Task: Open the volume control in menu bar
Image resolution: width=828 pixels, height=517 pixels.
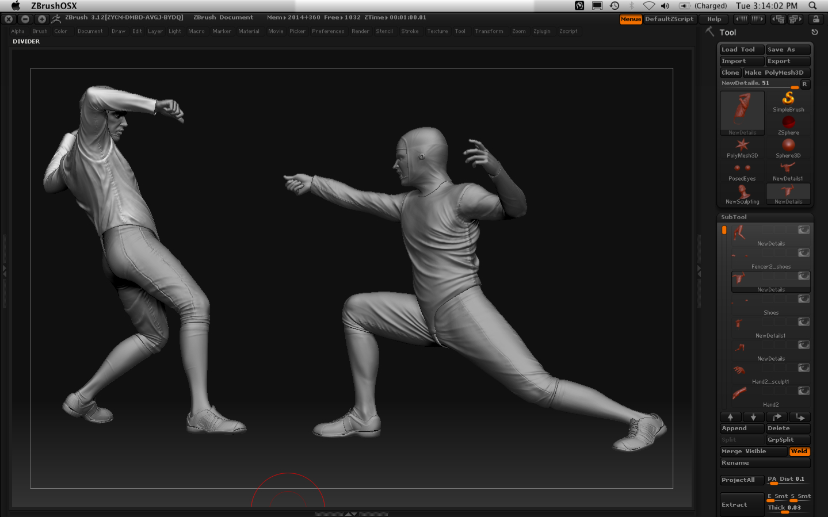Action: click(665, 6)
